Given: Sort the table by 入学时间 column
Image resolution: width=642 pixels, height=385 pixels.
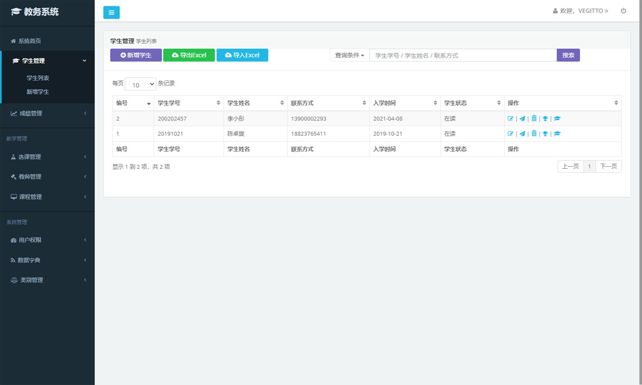Looking at the screenshot, I should [405, 103].
